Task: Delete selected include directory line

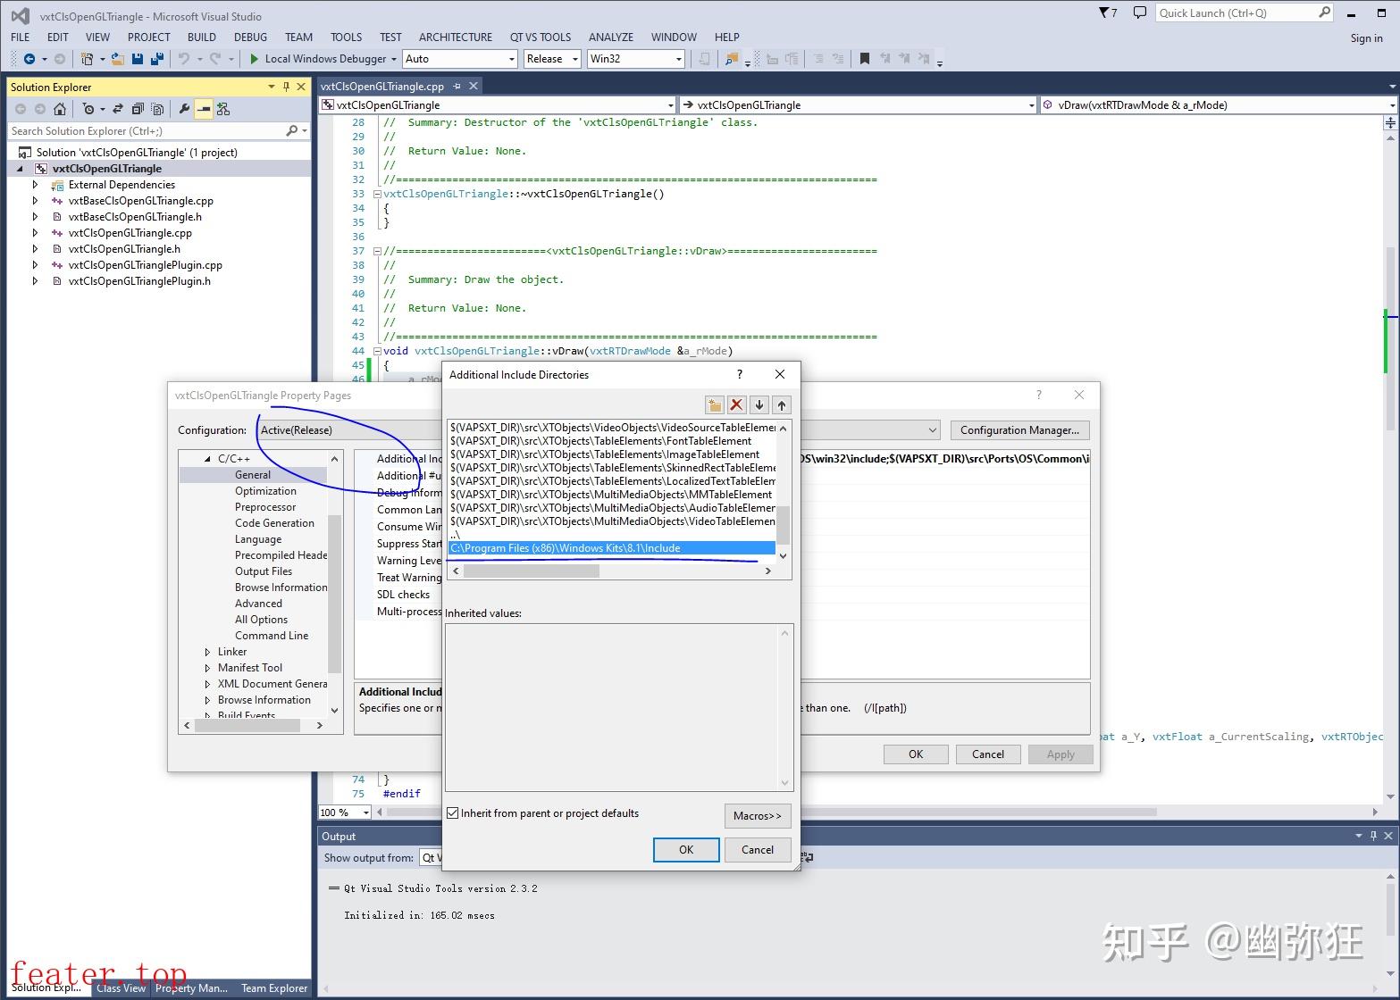Action: [x=736, y=404]
